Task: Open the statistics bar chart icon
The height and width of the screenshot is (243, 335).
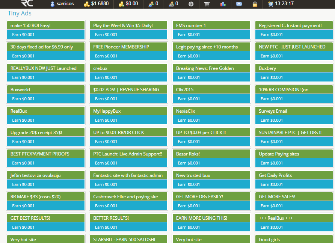Action: coord(223,4)
